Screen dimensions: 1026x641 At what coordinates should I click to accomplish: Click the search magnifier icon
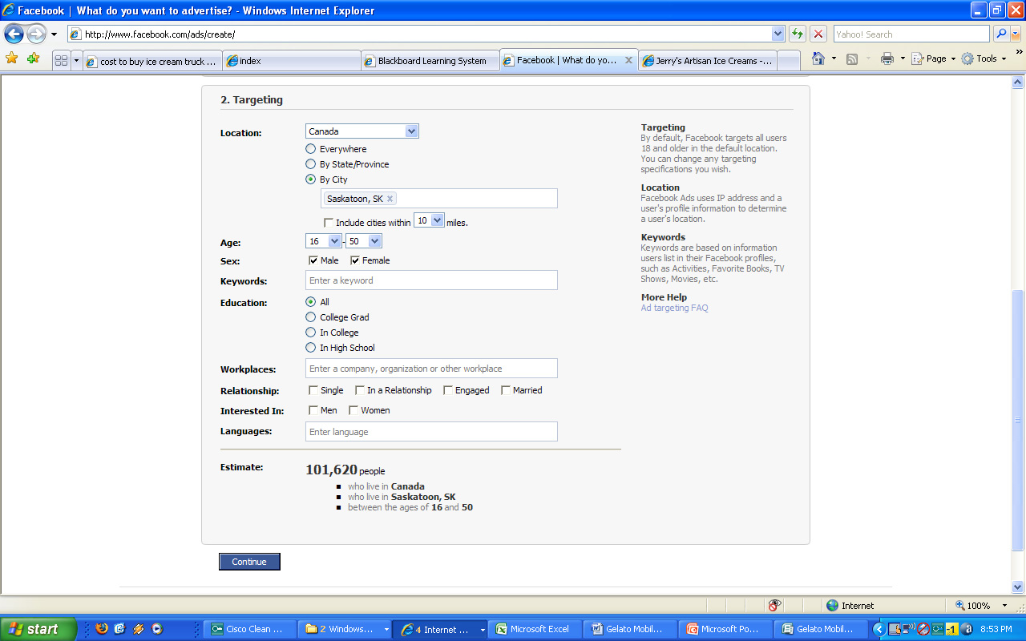[1000, 34]
